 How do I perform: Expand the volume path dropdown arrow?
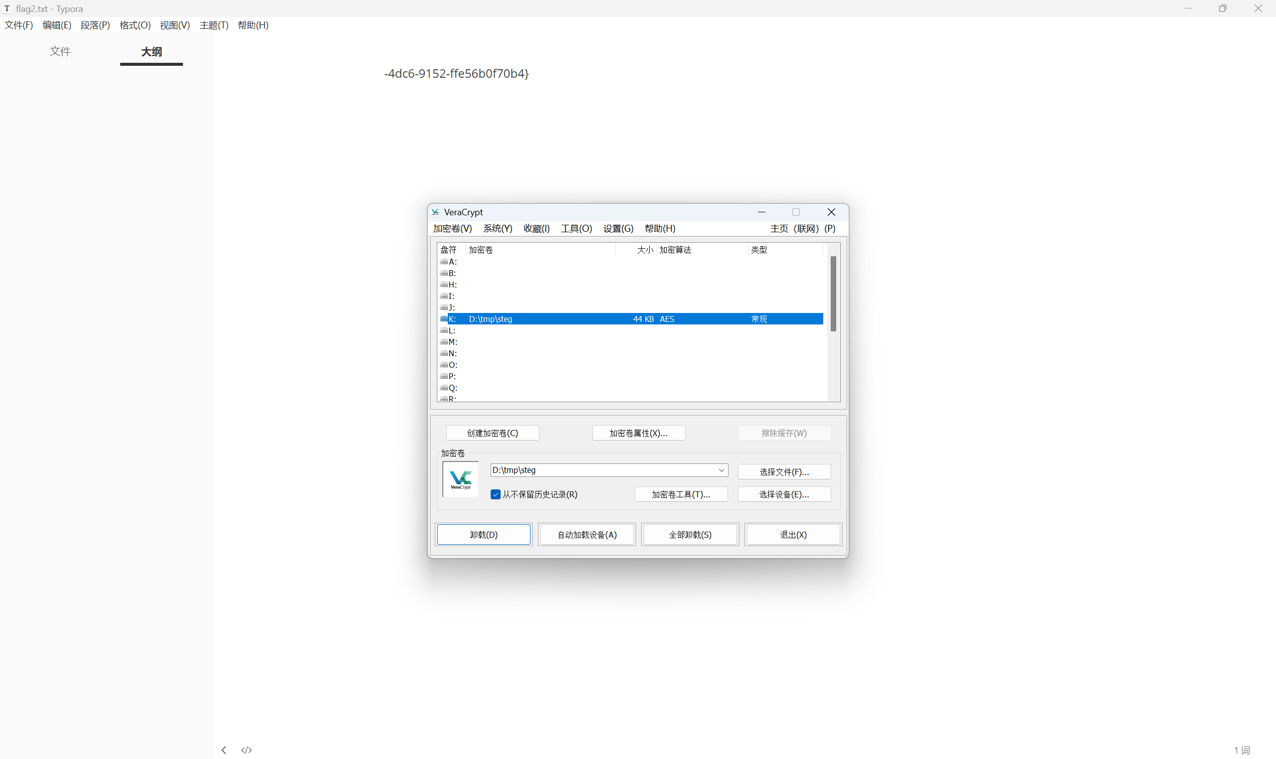point(722,470)
